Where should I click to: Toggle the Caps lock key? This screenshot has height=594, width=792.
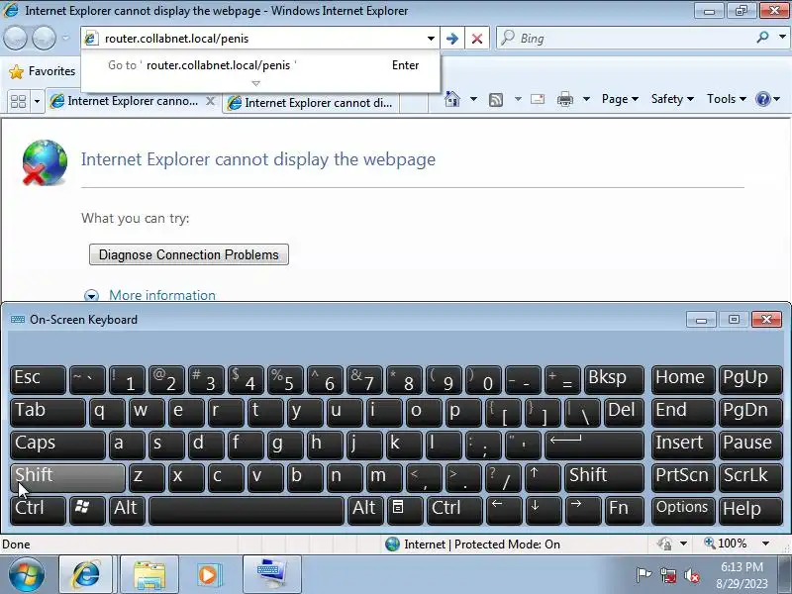(57, 445)
